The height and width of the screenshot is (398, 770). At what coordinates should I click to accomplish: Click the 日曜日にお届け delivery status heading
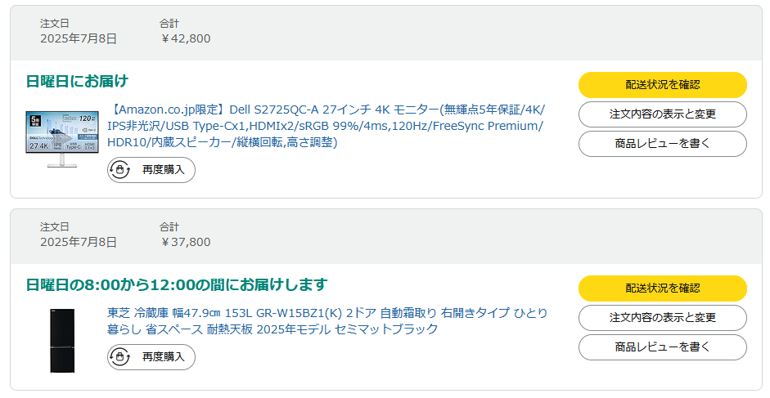(77, 81)
